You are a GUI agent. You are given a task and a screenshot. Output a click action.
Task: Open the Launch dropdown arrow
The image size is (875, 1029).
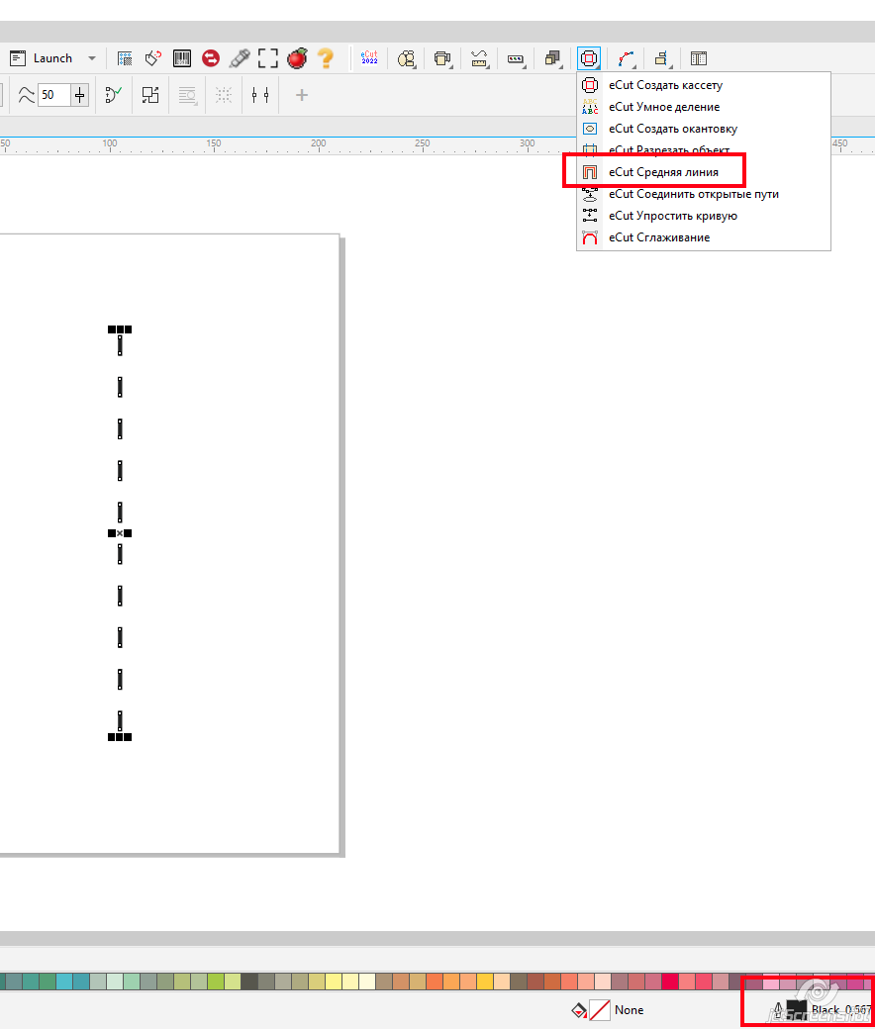tap(92, 58)
